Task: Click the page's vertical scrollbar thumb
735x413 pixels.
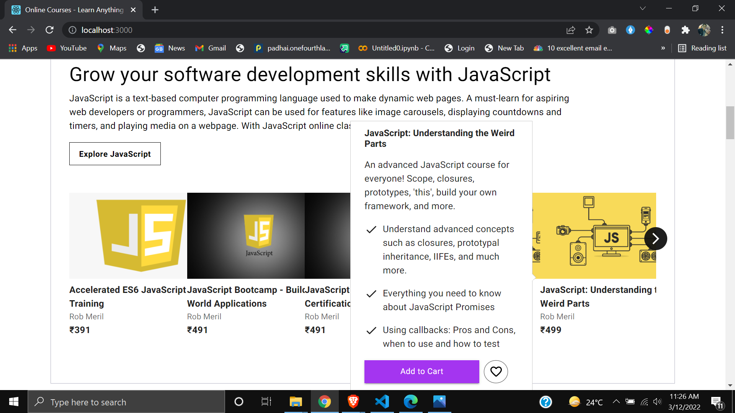Action: click(730, 122)
